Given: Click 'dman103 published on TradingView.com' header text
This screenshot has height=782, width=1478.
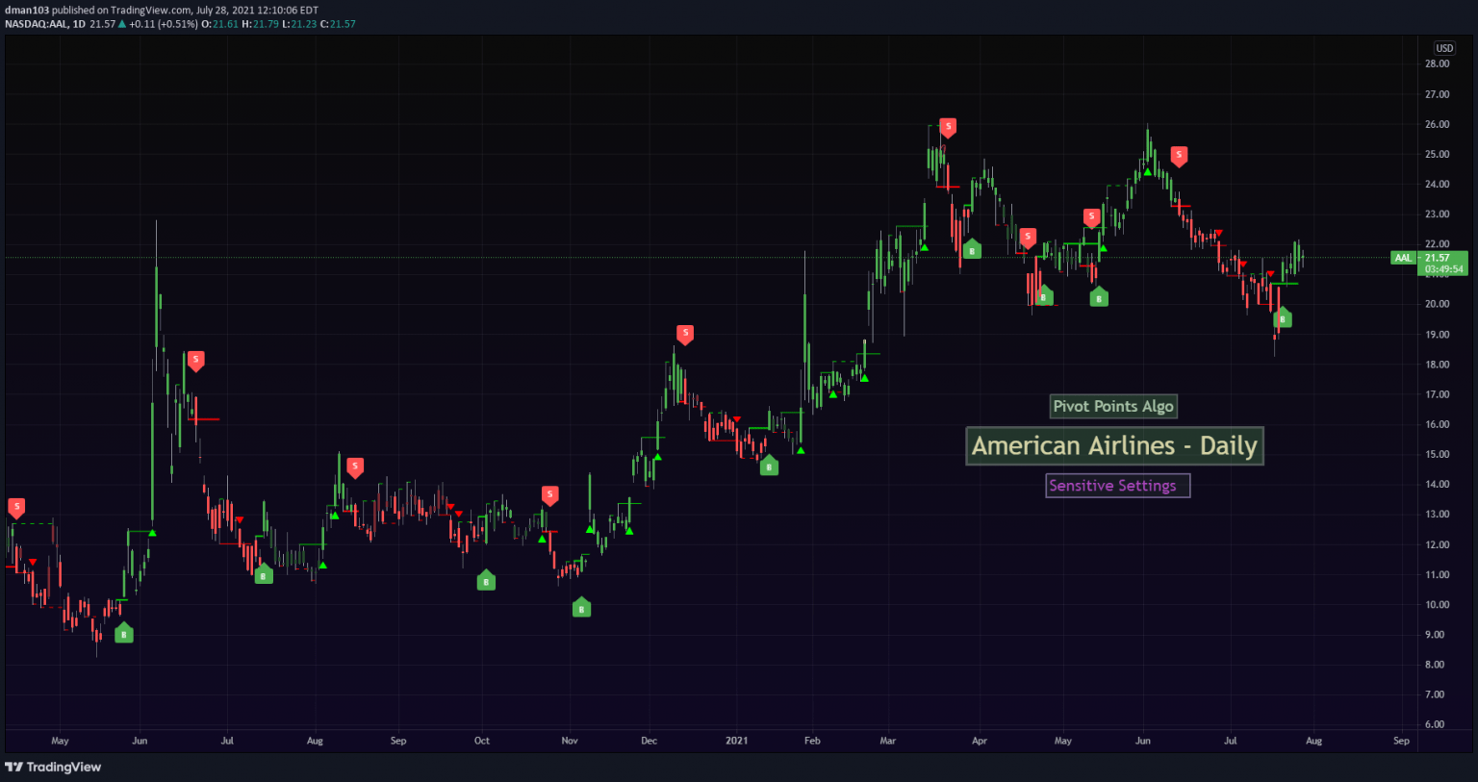Looking at the screenshot, I should point(97,11).
